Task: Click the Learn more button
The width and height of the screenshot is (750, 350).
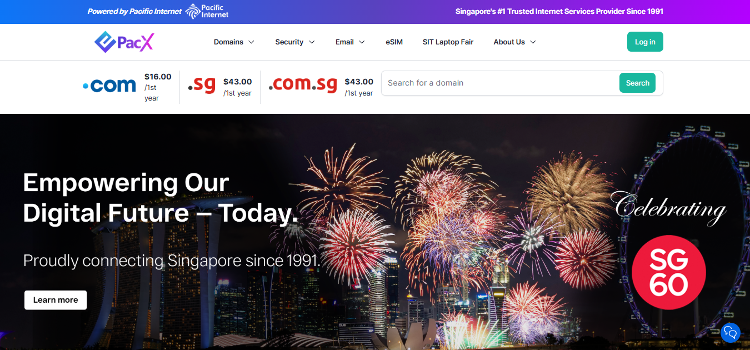Action: 56,300
